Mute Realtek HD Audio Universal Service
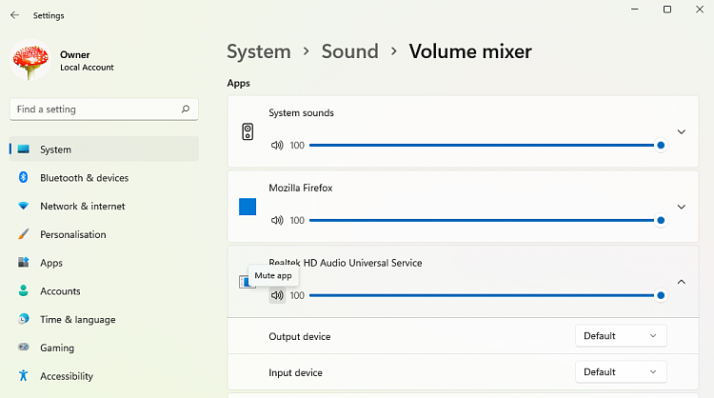This screenshot has width=714, height=398. point(277,296)
